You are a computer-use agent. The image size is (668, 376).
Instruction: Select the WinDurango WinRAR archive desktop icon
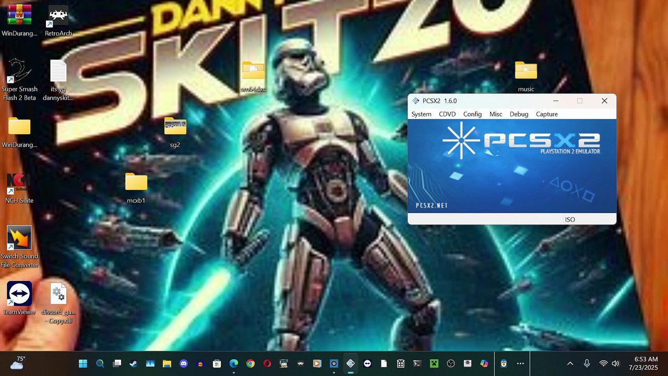tap(19, 21)
